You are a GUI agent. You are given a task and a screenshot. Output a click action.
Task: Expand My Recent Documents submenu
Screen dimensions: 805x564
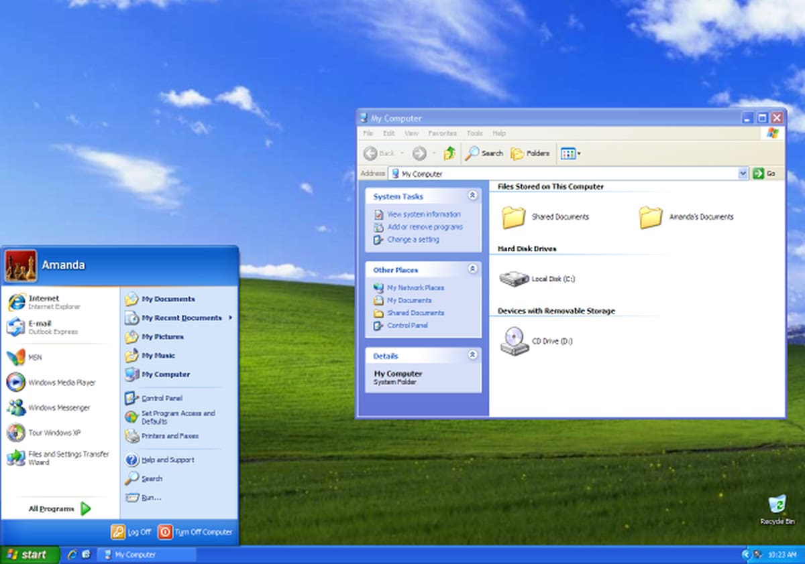[x=179, y=318]
